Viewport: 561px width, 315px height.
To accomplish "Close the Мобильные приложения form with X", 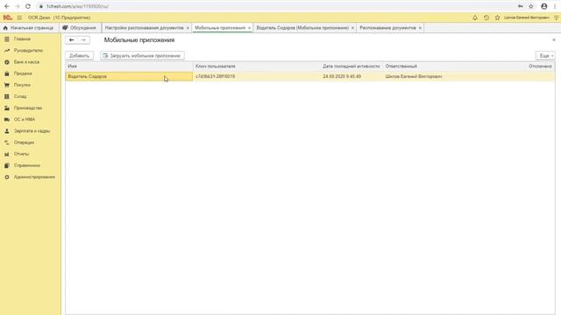I will click(x=554, y=40).
